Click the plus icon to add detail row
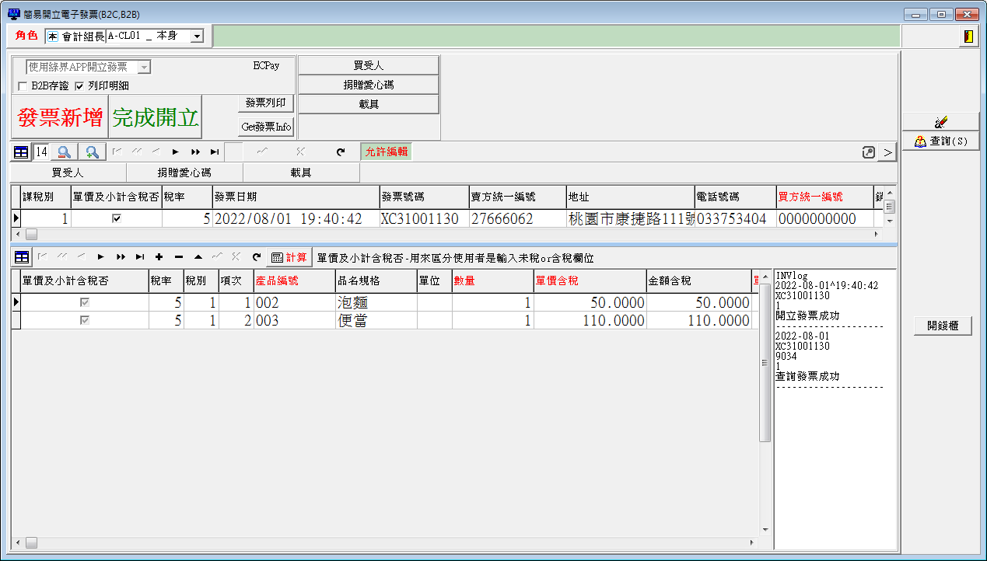 pyautogui.click(x=159, y=257)
